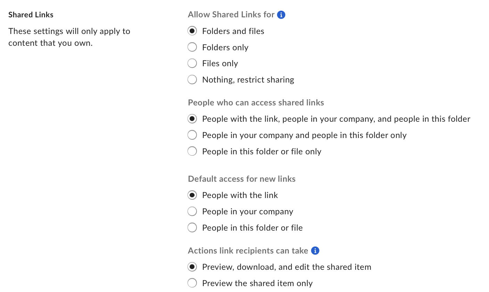489x292 pixels.
Task: Set default link access to People in your company
Action: (x=192, y=211)
